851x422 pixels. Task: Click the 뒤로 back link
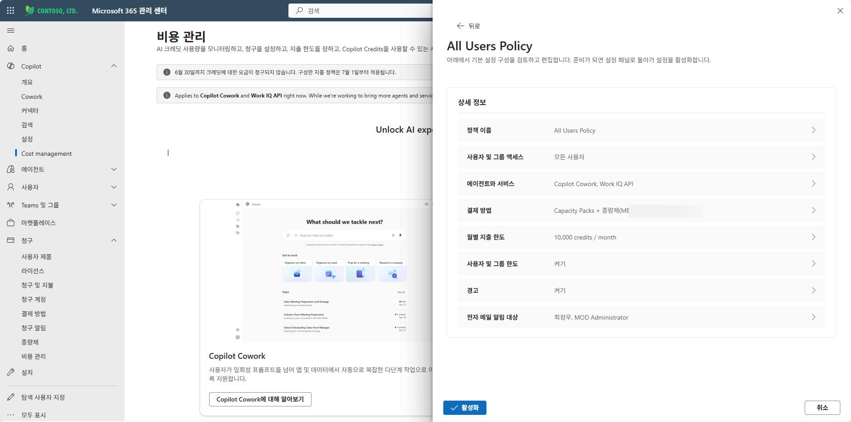pos(469,26)
